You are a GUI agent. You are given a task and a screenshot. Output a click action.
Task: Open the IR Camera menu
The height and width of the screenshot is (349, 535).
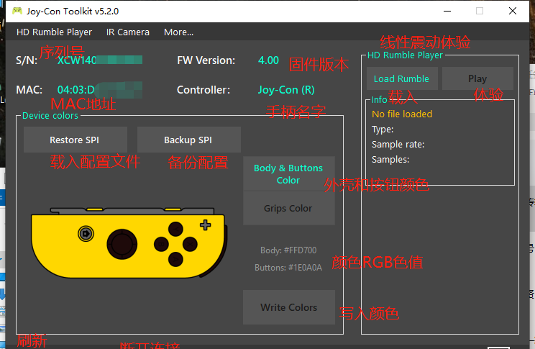pyautogui.click(x=128, y=32)
